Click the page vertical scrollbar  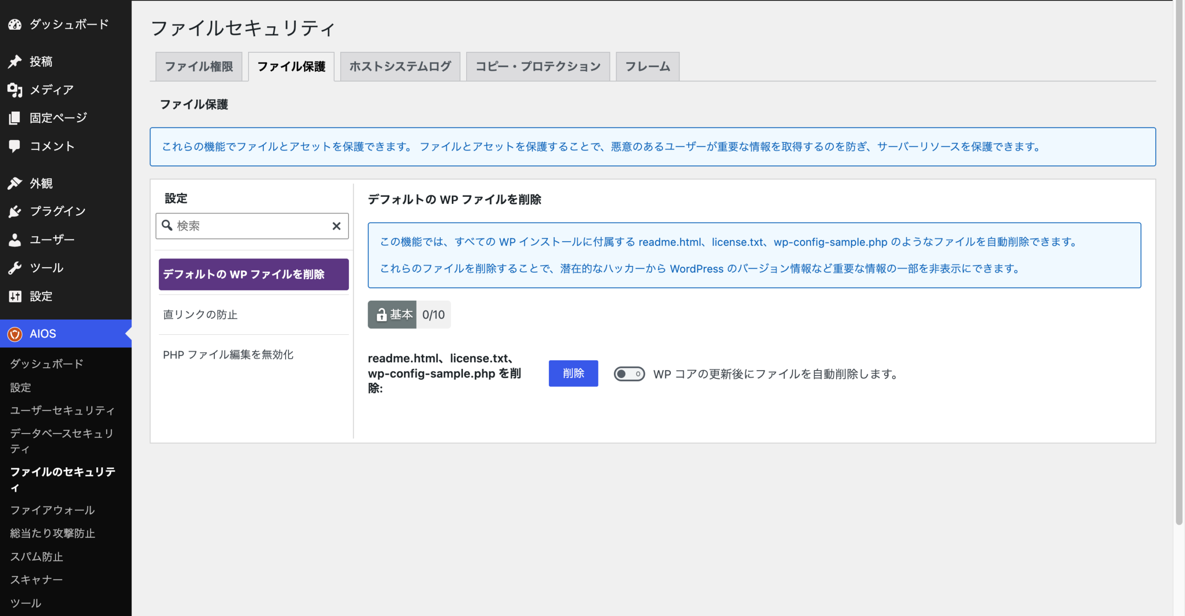click(1179, 262)
